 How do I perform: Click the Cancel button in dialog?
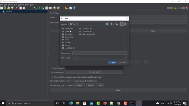123,63
